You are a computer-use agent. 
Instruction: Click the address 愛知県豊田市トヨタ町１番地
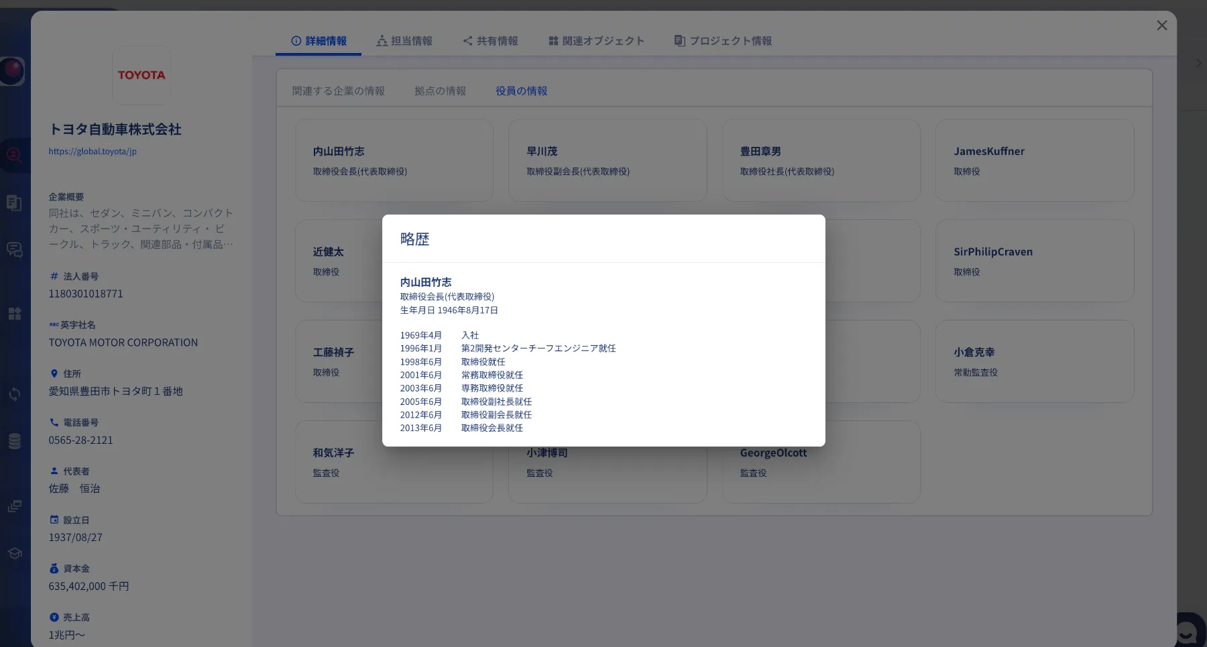pos(115,392)
